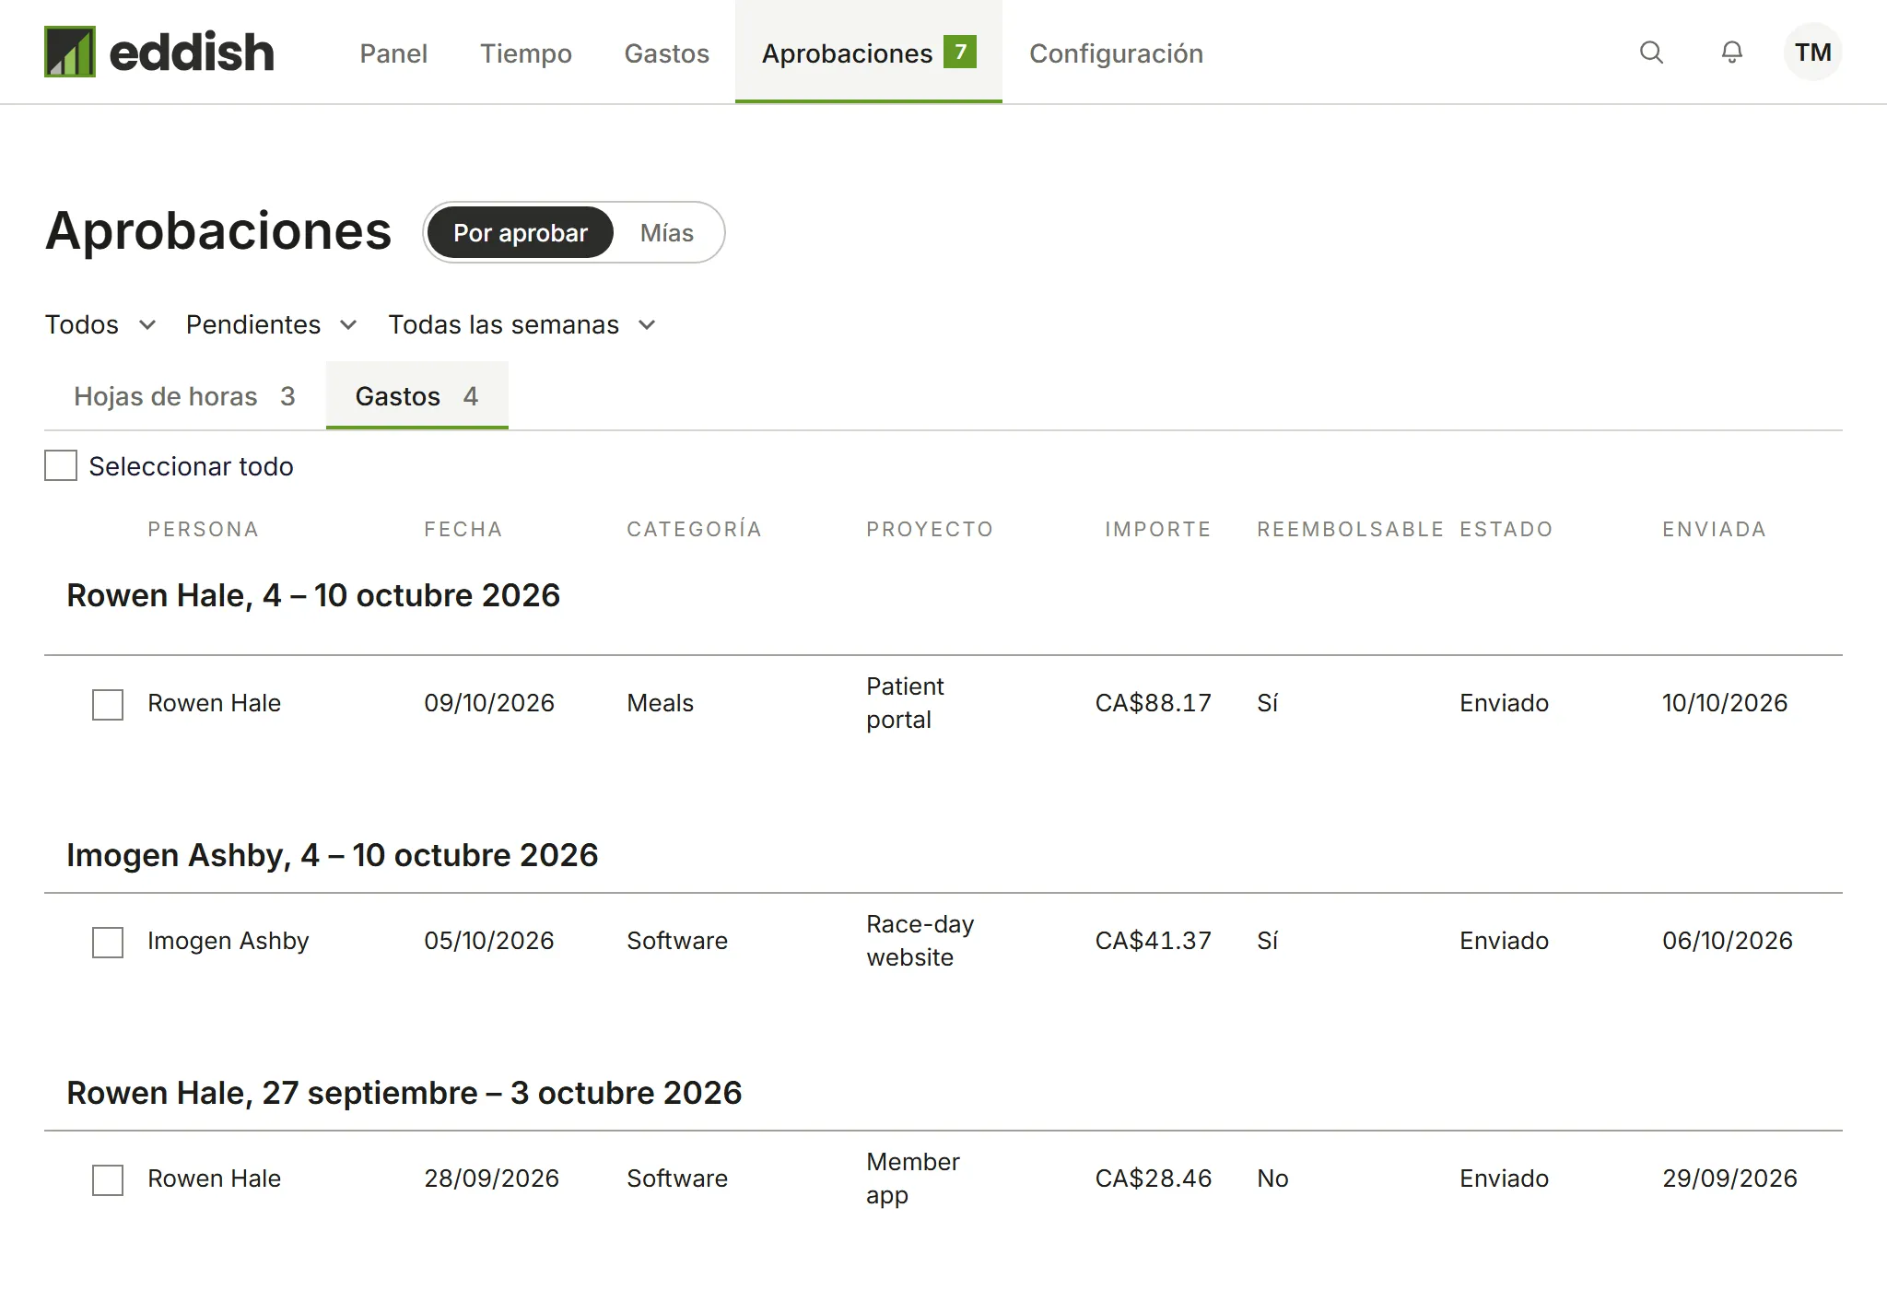Sort by PERSONA column header

click(203, 529)
